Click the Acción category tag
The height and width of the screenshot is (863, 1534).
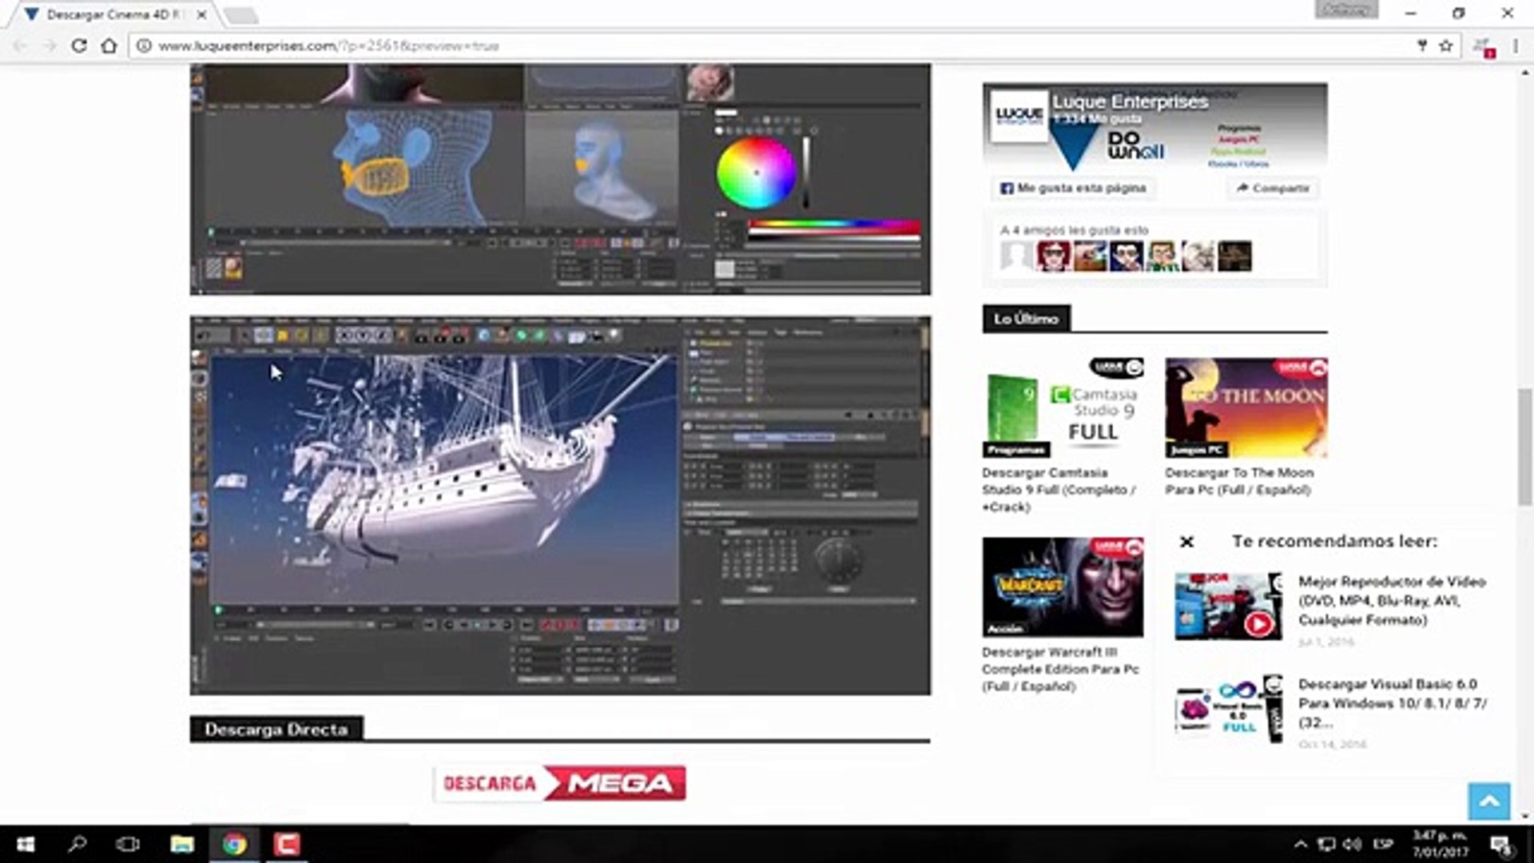click(x=1005, y=629)
